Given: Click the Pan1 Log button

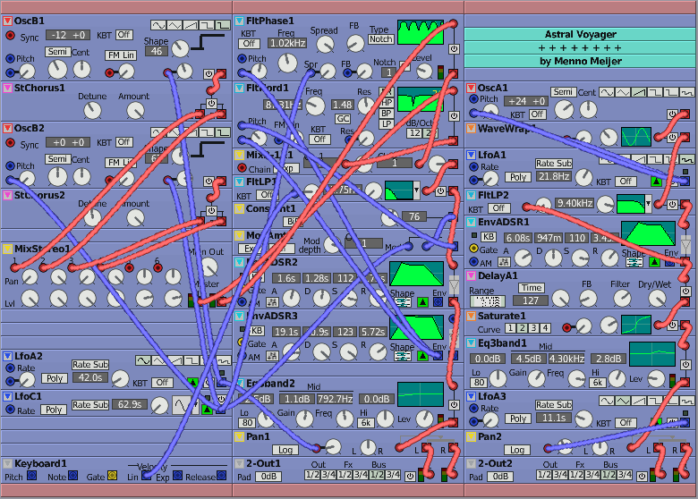Looking at the screenshot, I should coord(285,450).
